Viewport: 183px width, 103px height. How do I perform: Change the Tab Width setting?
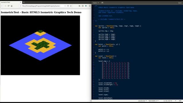(153, 101)
